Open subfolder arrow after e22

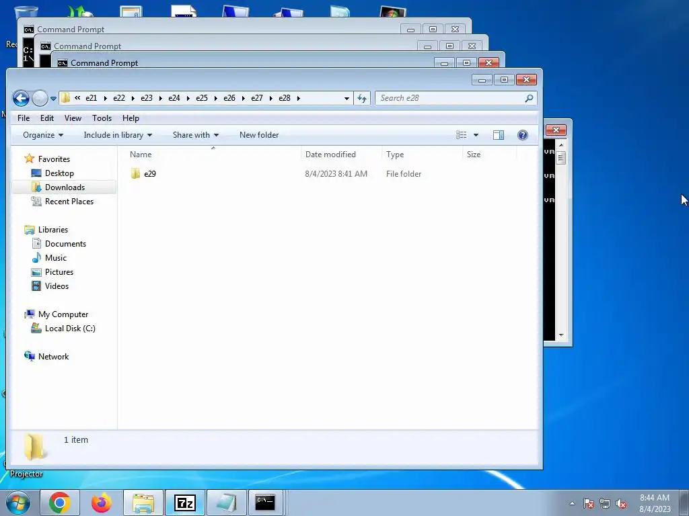[x=133, y=98]
